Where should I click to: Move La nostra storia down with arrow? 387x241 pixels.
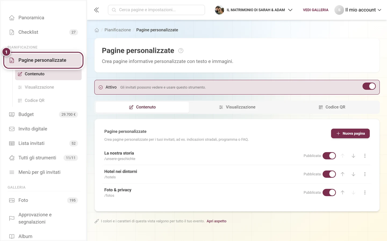click(x=353, y=156)
